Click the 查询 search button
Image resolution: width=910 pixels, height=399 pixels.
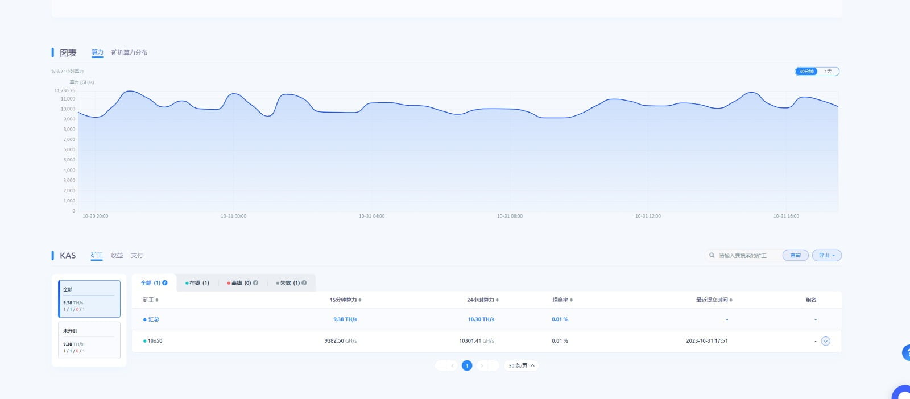tap(795, 256)
